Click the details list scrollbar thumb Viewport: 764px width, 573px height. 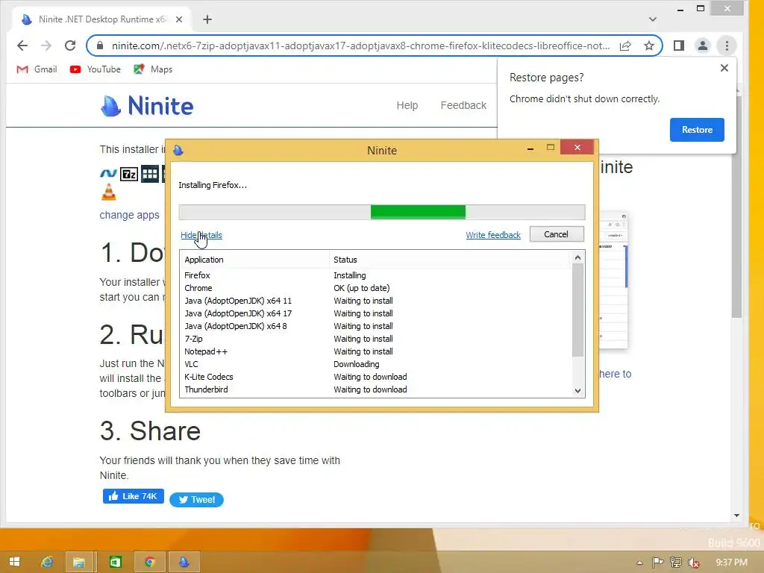point(578,310)
